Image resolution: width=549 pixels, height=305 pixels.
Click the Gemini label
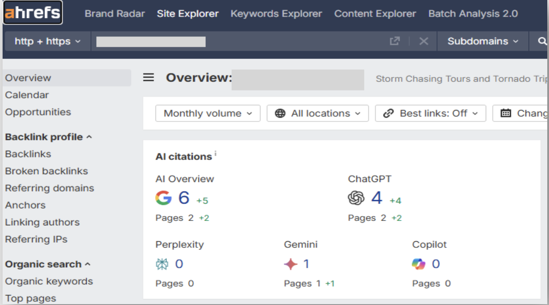(x=301, y=244)
